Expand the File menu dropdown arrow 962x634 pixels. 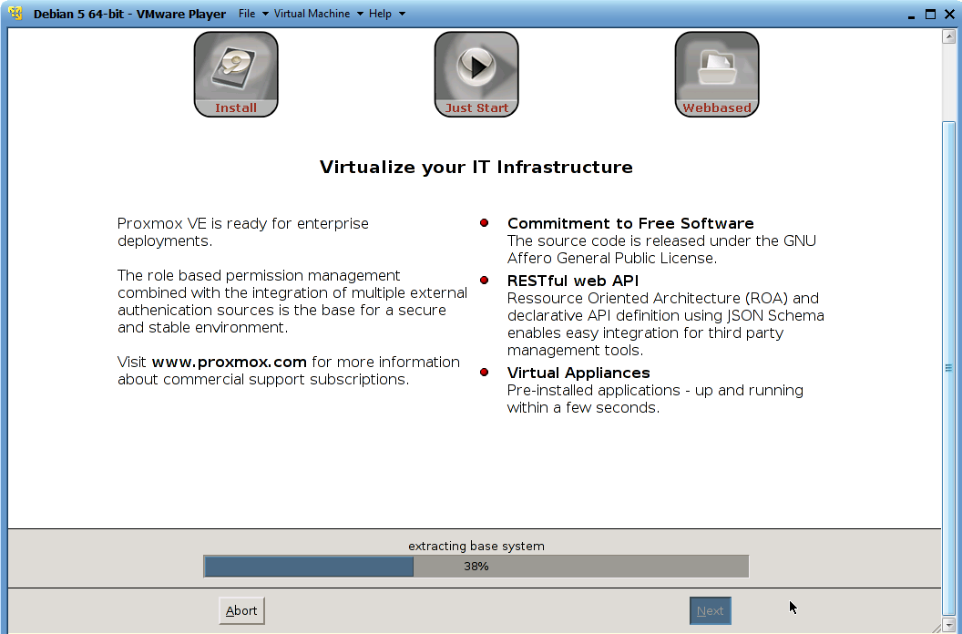[265, 14]
